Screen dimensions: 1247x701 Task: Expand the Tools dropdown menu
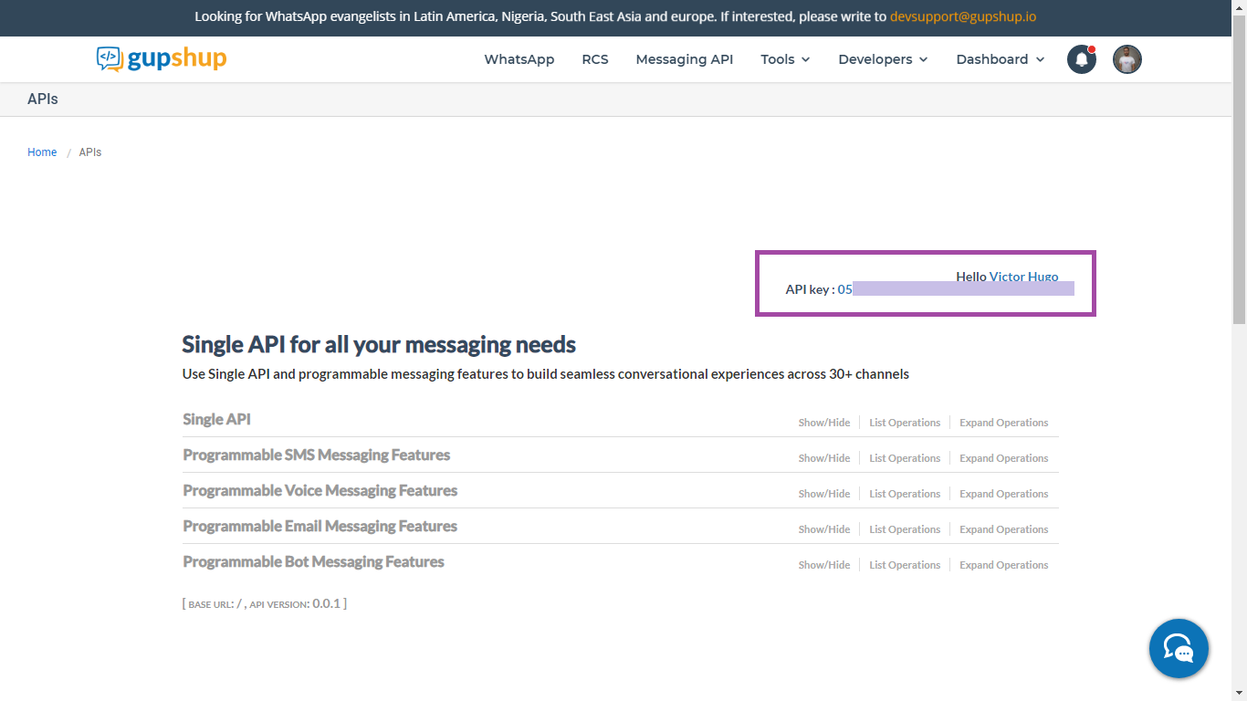point(786,59)
